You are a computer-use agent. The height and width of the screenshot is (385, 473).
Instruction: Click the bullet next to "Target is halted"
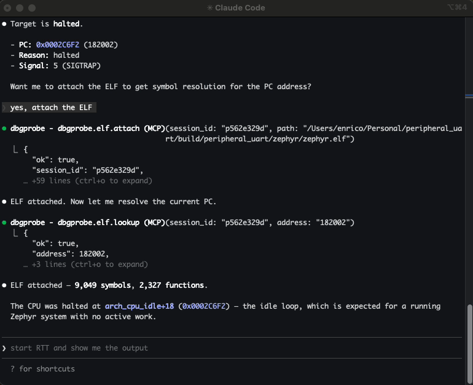(4, 24)
